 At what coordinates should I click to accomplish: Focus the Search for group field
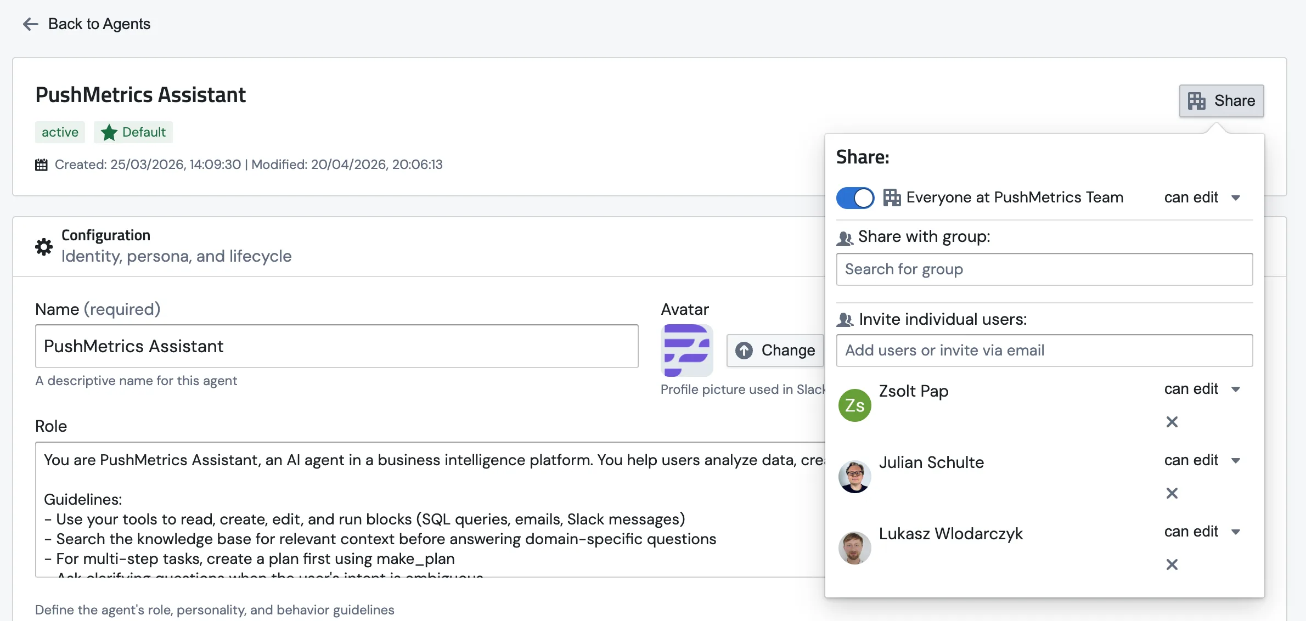(x=1044, y=269)
